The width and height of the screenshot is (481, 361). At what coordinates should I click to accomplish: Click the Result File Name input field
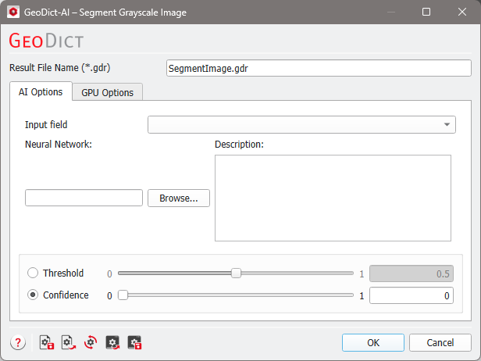319,68
